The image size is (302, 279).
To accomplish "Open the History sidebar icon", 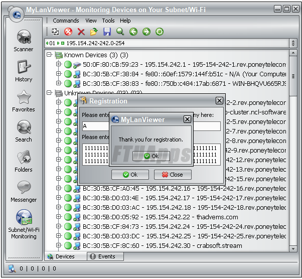I will click(x=24, y=67).
